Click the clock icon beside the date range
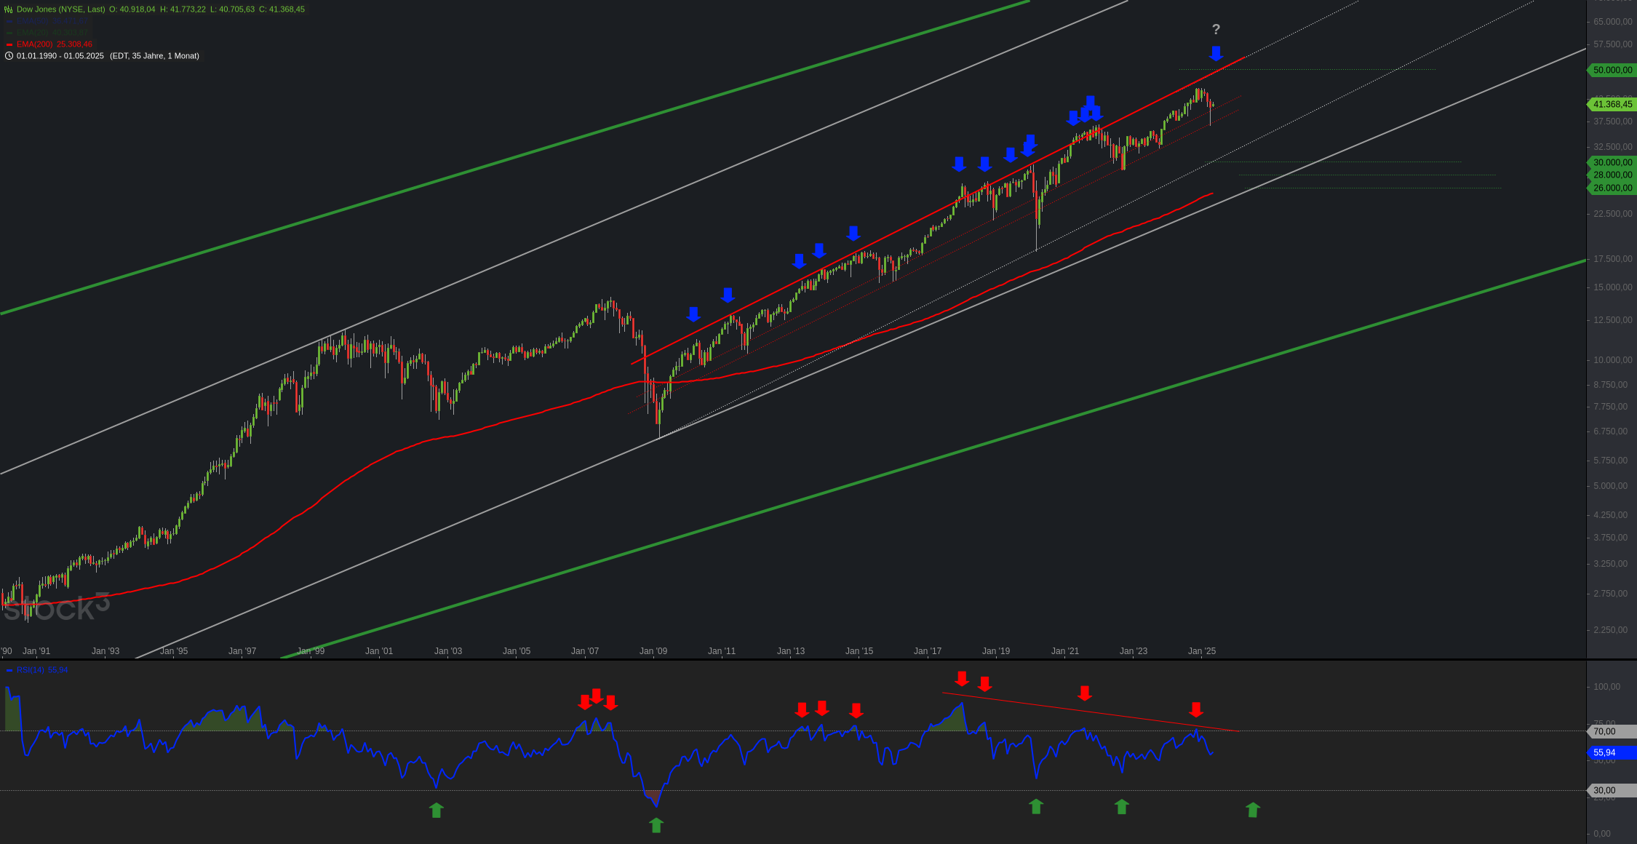This screenshot has width=1637, height=844. [x=9, y=56]
